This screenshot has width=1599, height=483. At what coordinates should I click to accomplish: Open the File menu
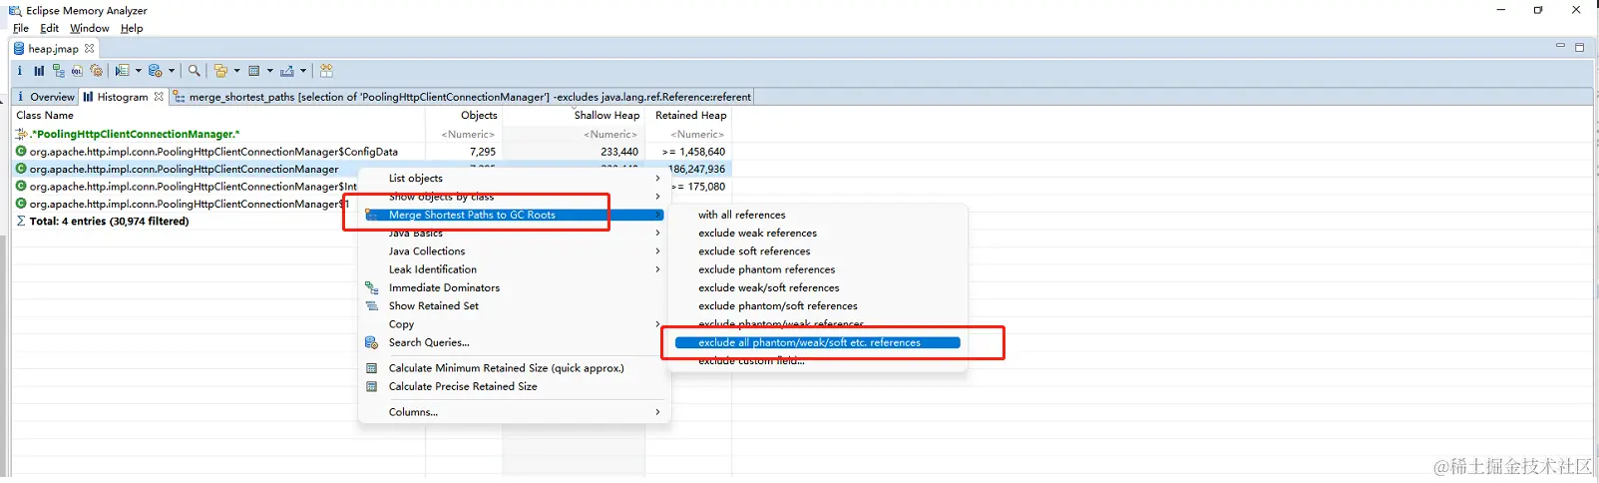click(20, 28)
